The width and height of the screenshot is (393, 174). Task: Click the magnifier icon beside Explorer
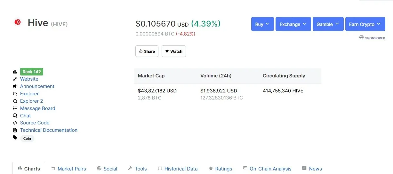(x=15, y=94)
